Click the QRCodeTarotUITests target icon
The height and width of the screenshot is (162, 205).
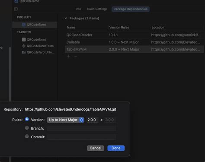(24, 52)
